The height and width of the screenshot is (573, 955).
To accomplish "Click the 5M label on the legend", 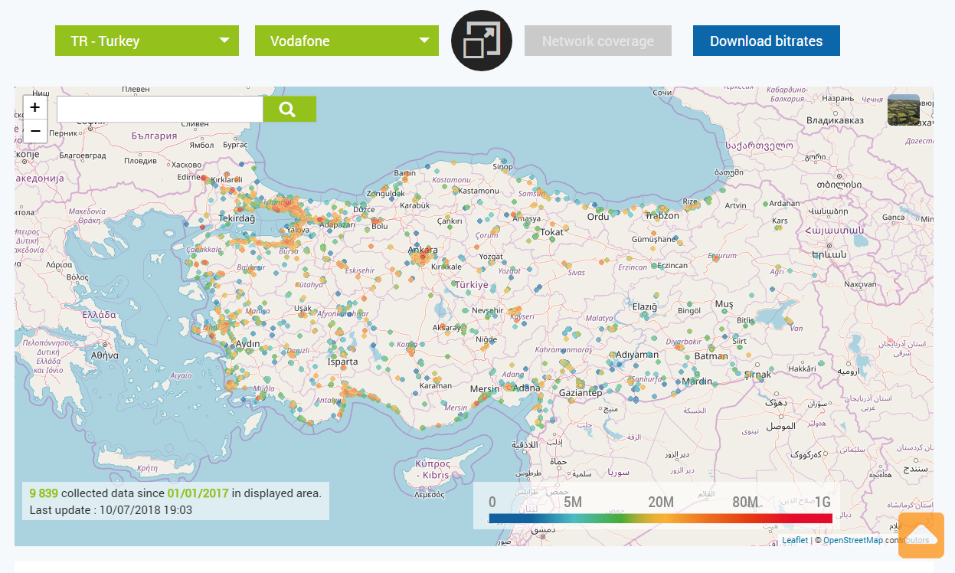I will pos(573,503).
